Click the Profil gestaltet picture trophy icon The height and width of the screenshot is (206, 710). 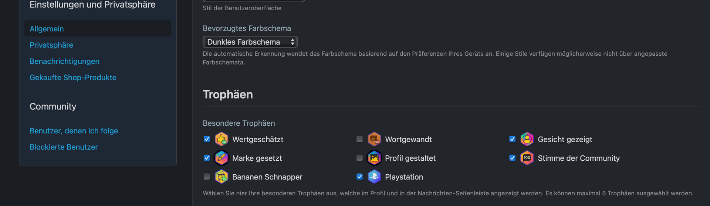click(x=374, y=158)
